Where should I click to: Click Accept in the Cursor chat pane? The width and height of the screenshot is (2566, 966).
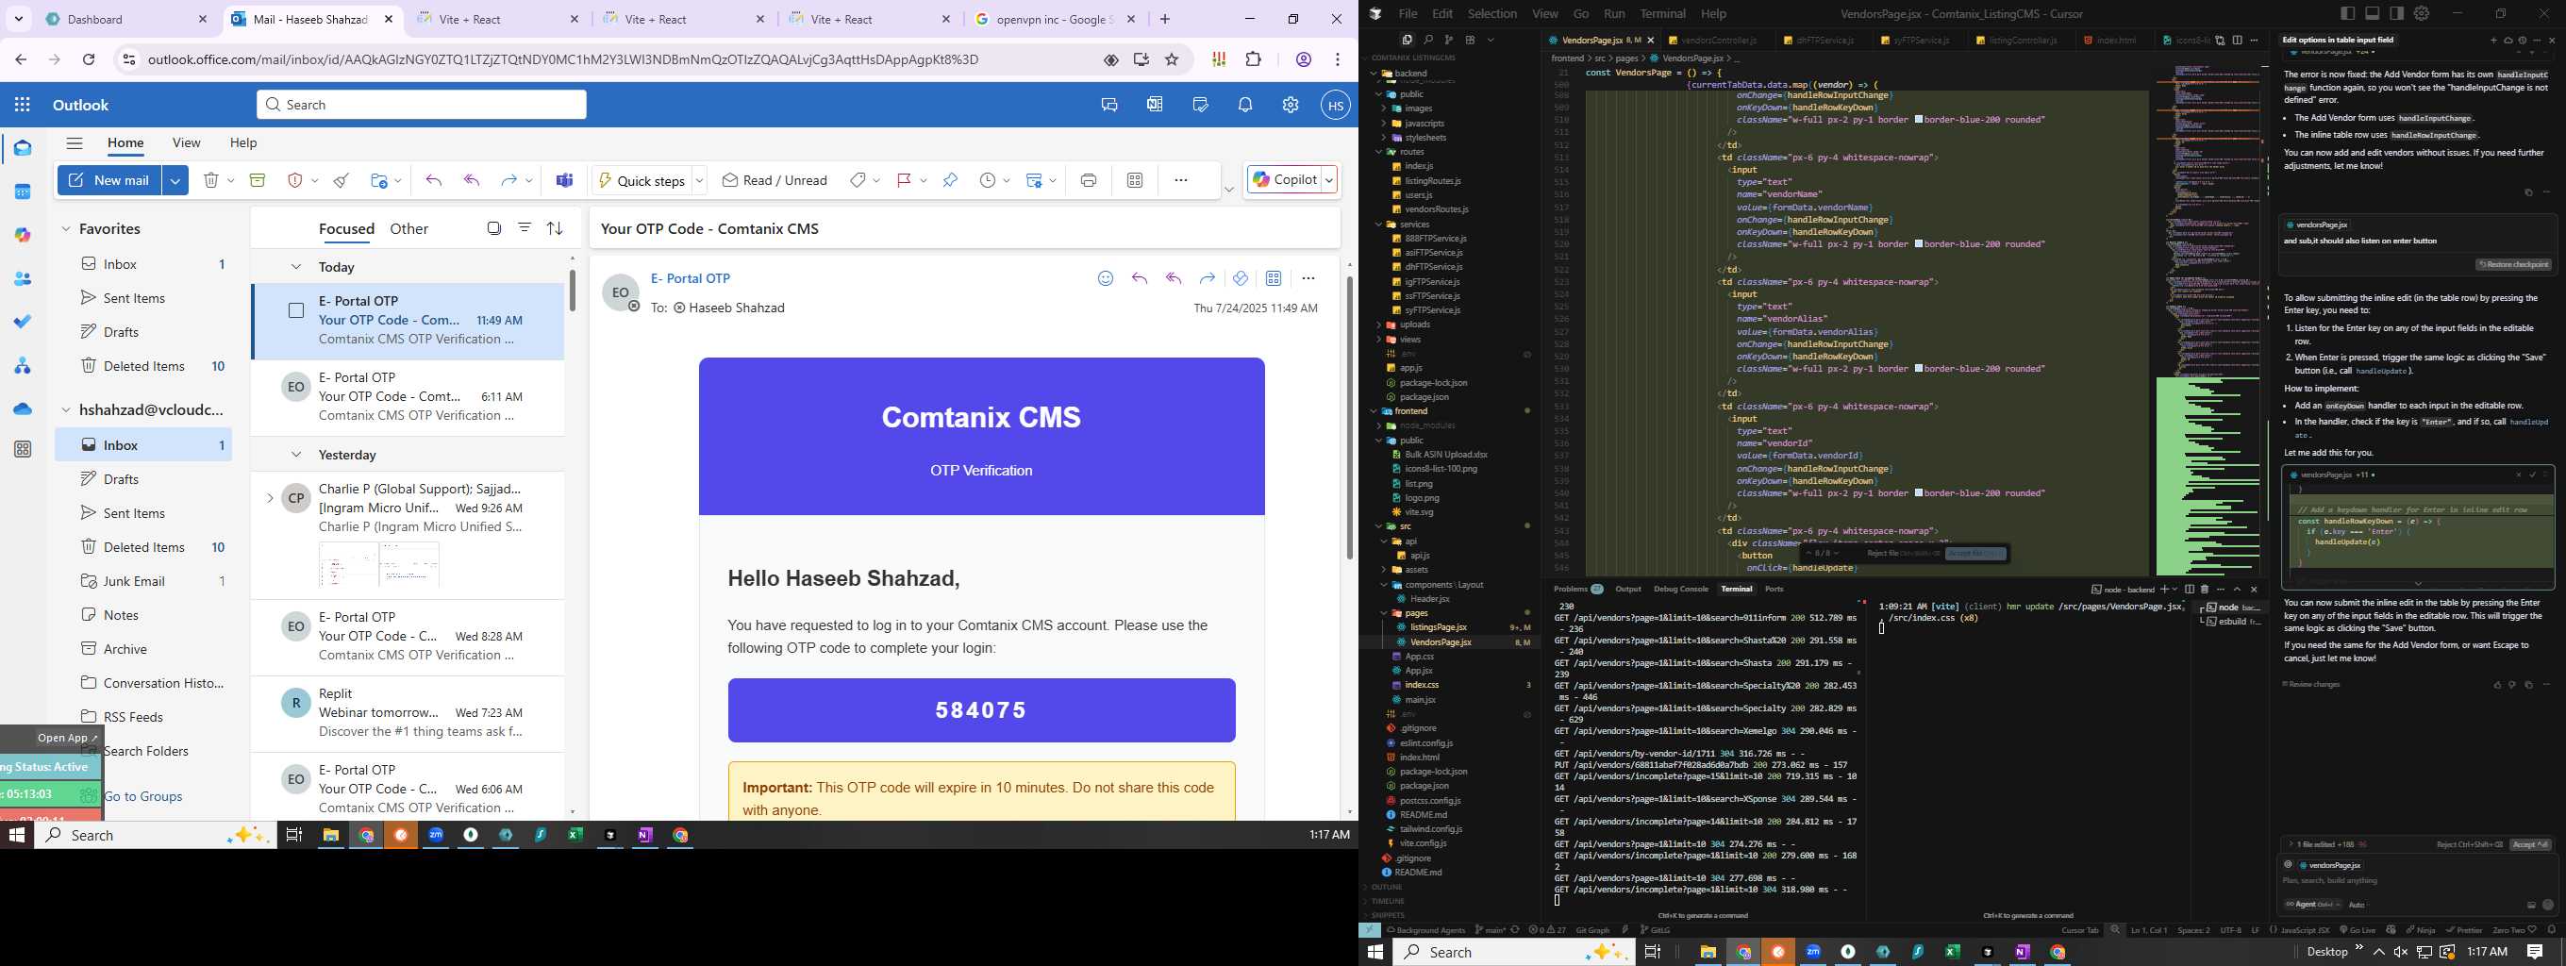click(2530, 844)
